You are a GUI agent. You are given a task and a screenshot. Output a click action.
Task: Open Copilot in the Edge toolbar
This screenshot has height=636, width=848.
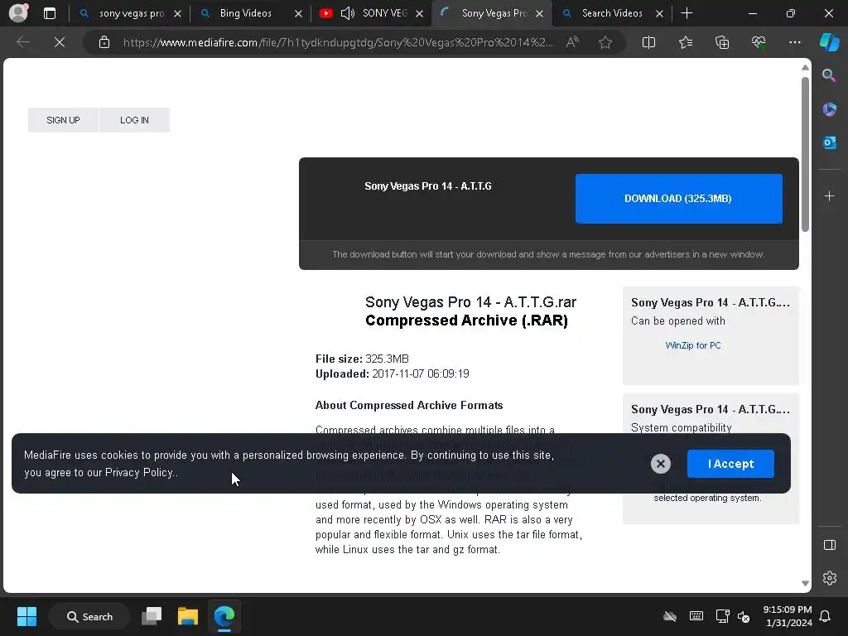point(830,42)
